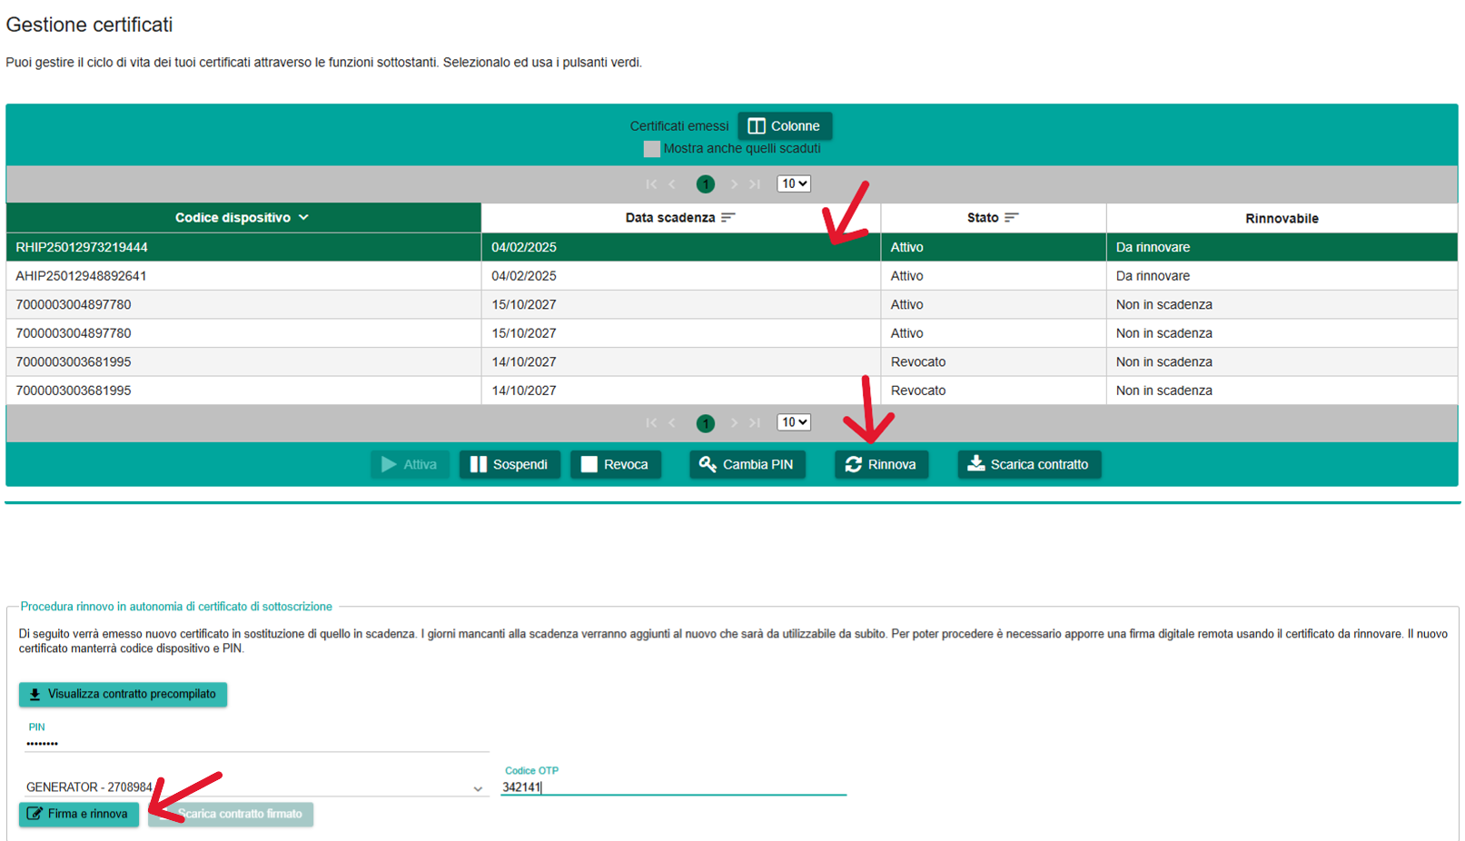
Task: Click Cambia PIN key button
Action: point(747,465)
